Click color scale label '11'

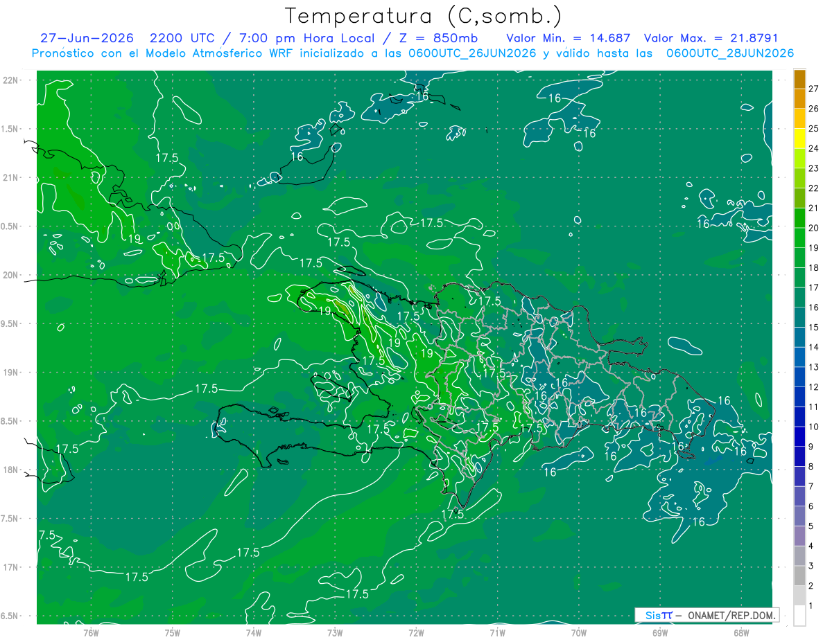pyautogui.click(x=814, y=407)
